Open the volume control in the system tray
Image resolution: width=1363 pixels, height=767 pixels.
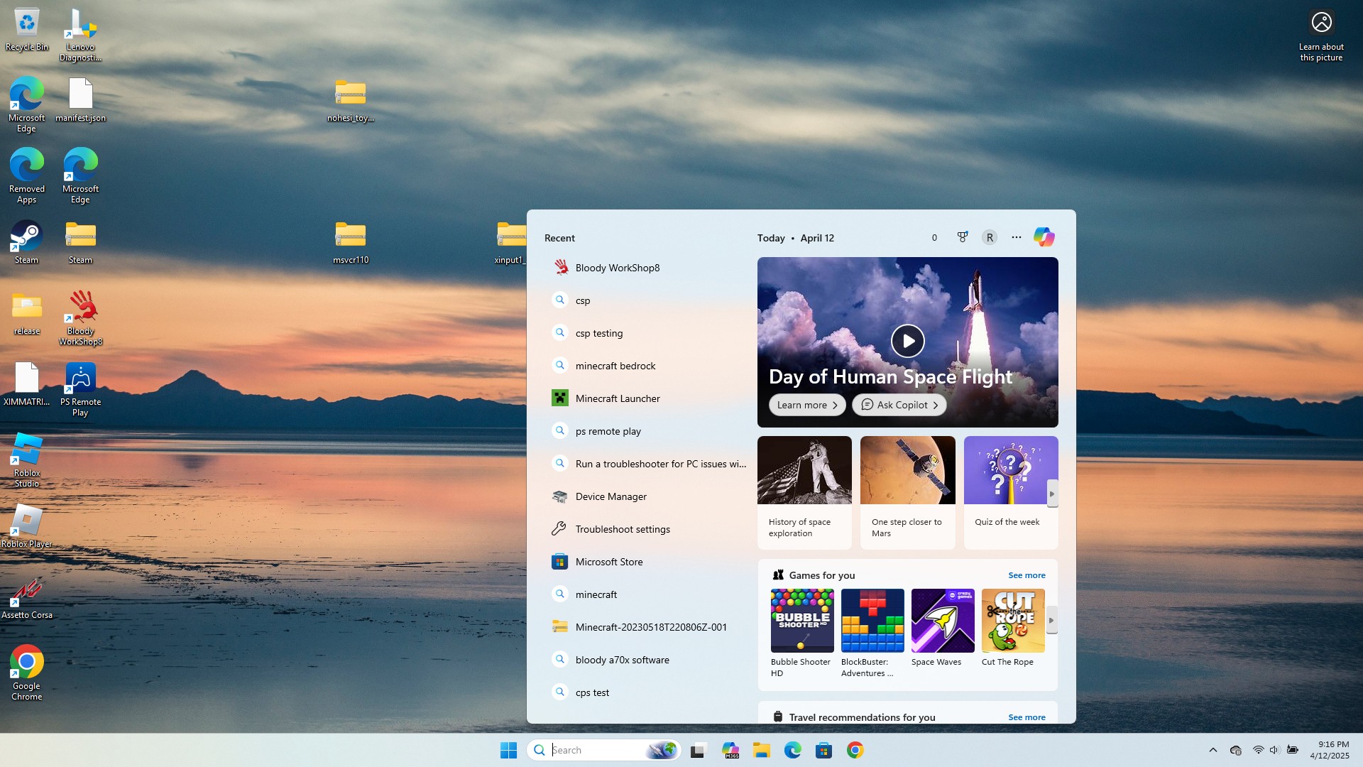coord(1274,750)
